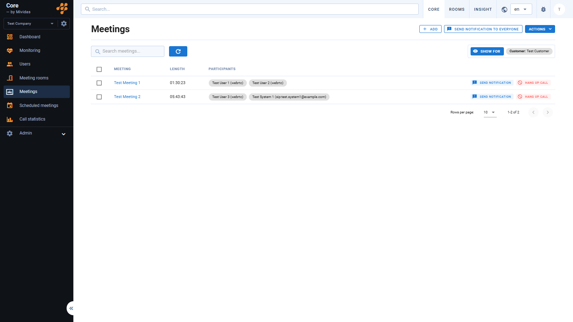
Task: Click the refresh meetings icon button
Action: pyautogui.click(x=178, y=52)
